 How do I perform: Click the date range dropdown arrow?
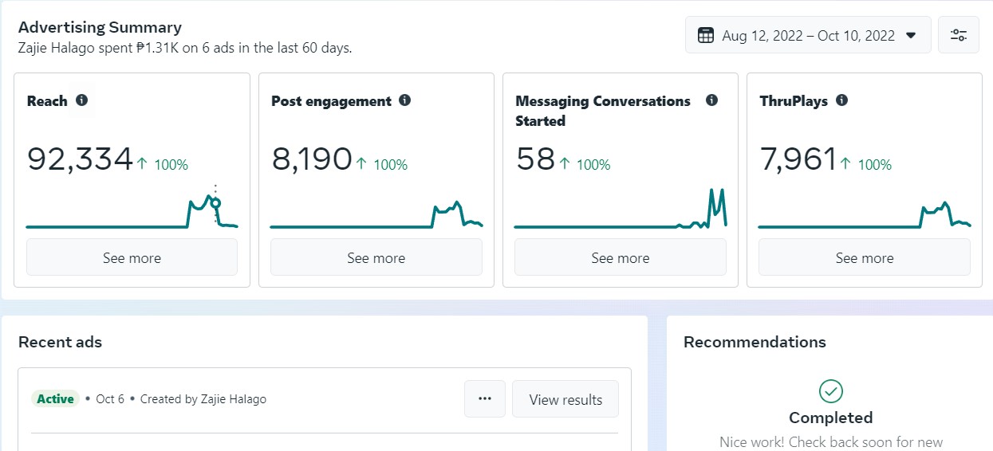point(911,35)
